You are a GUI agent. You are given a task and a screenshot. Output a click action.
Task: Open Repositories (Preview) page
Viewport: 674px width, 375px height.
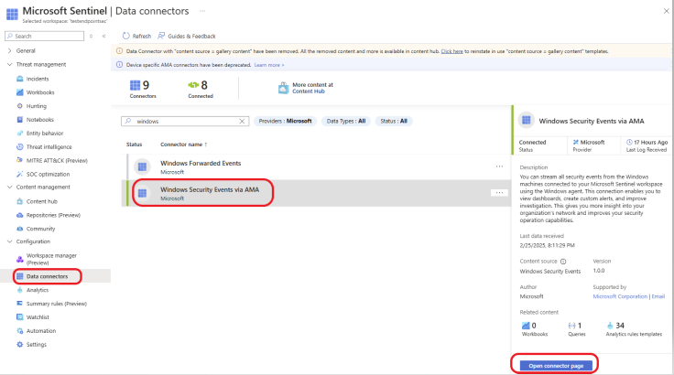click(x=53, y=215)
